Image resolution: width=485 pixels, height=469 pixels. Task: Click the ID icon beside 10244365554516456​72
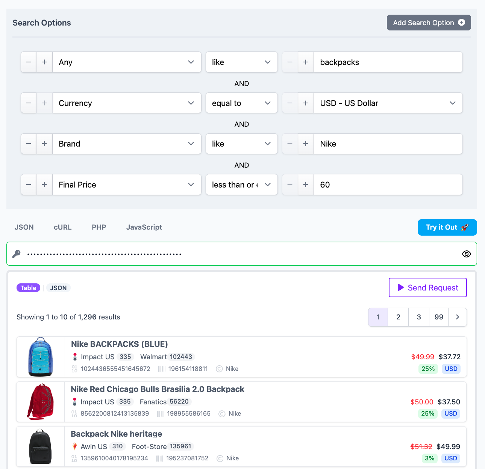coord(74,369)
